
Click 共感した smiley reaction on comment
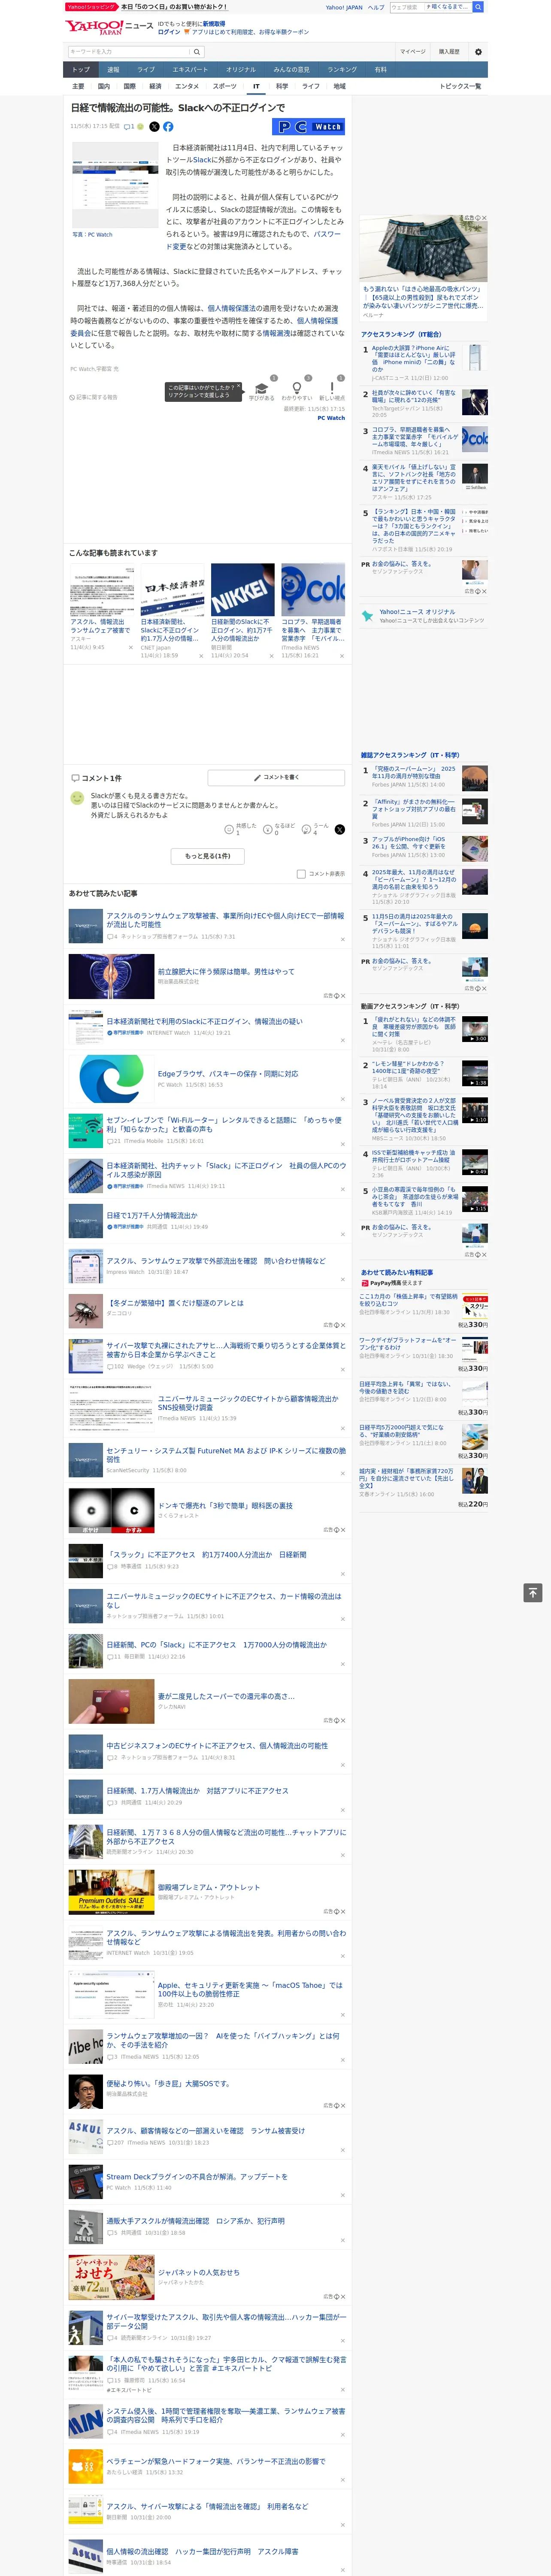click(x=229, y=830)
